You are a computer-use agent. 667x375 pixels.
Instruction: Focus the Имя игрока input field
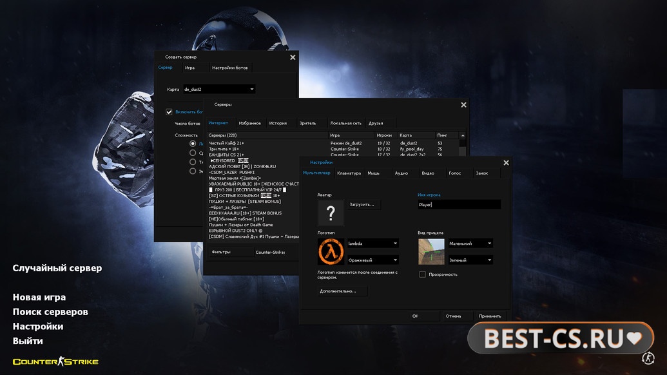(x=459, y=204)
